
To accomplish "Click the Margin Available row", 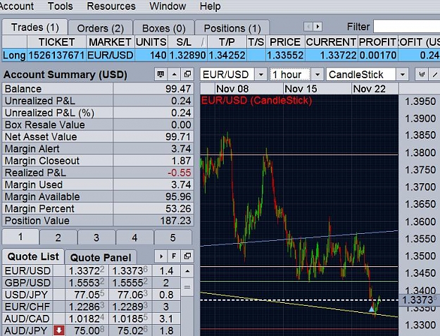I will (98, 197).
